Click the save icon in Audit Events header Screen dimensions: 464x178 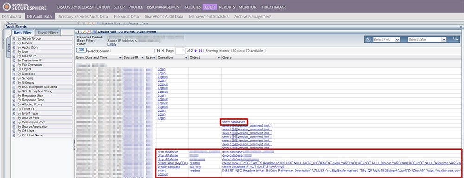coord(94,31)
